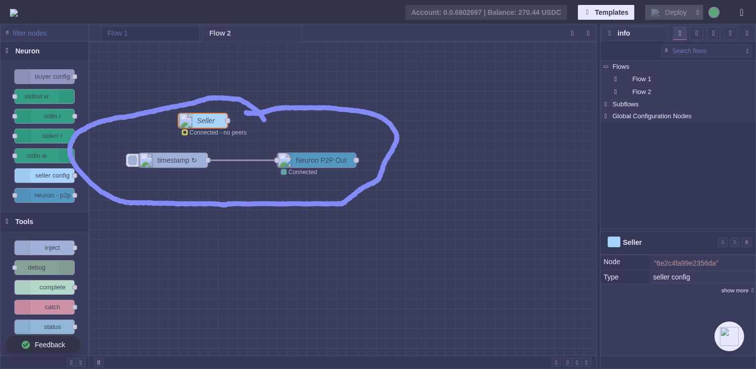Viewport: 756px width, 369px height.
Task: Open the main hamburger menu
Action: (741, 12)
